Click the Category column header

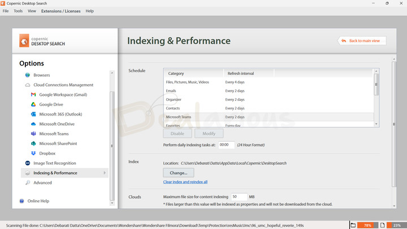[193, 73]
